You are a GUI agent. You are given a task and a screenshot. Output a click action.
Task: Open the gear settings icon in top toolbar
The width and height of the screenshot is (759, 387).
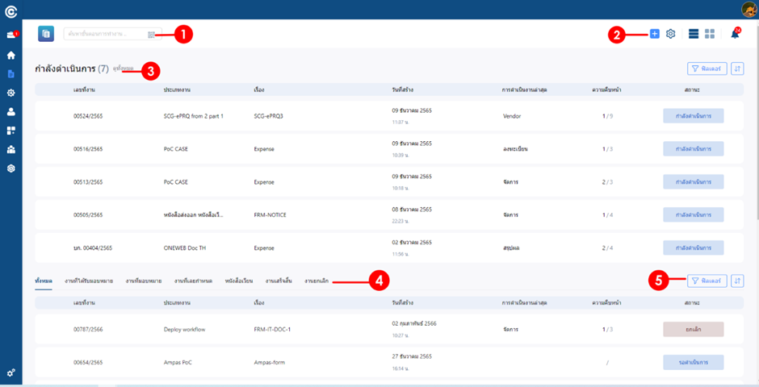[670, 34]
